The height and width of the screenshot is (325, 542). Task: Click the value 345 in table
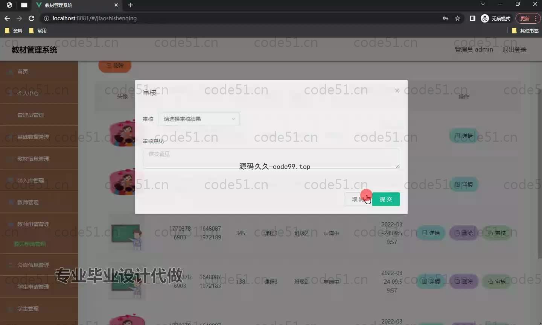point(241,233)
